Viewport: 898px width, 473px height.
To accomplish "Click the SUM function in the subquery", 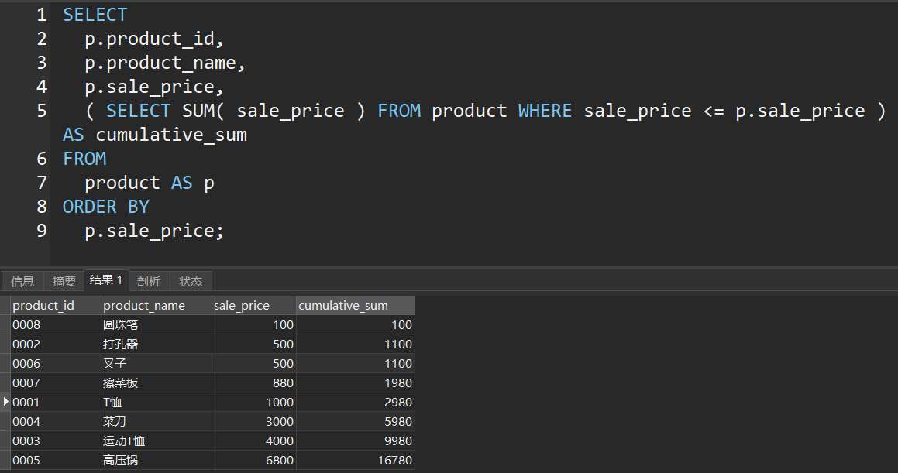I will [198, 111].
